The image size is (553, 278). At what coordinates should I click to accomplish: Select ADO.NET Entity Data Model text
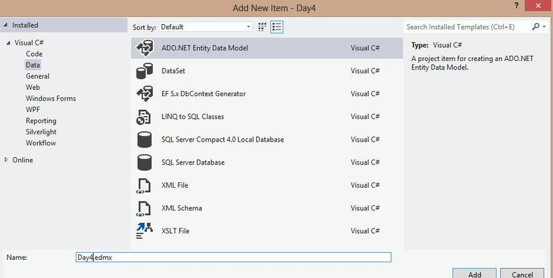tap(204, 48)
